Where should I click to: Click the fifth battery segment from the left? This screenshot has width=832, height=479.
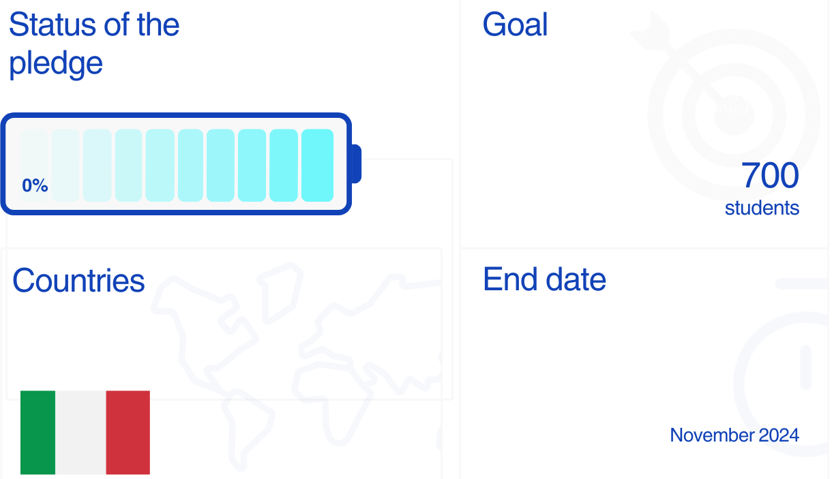(160, 165)
